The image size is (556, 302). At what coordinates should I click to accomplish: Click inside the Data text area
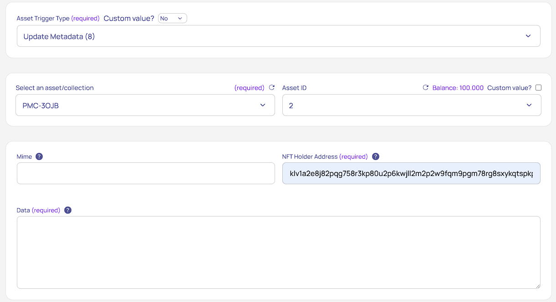pyautogui.click(x=278, y=252)
